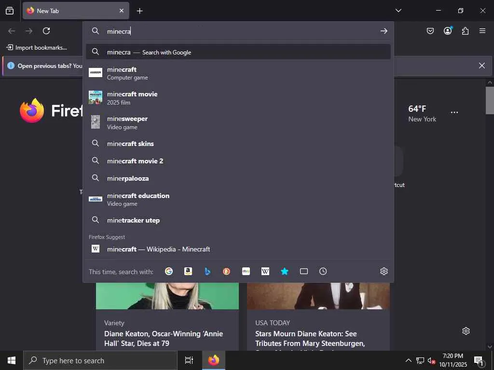Show hidden system tray icons
This screenshot has width=494, height=370.
click(x=408, y=360)
